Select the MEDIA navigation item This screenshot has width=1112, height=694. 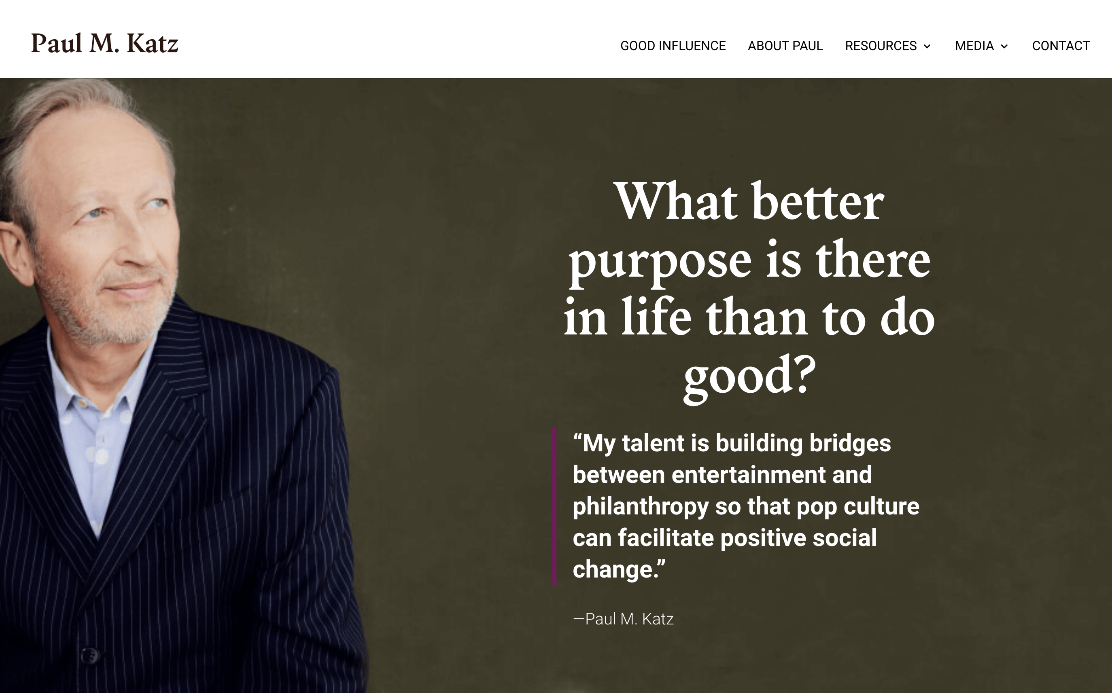[975, 46]
